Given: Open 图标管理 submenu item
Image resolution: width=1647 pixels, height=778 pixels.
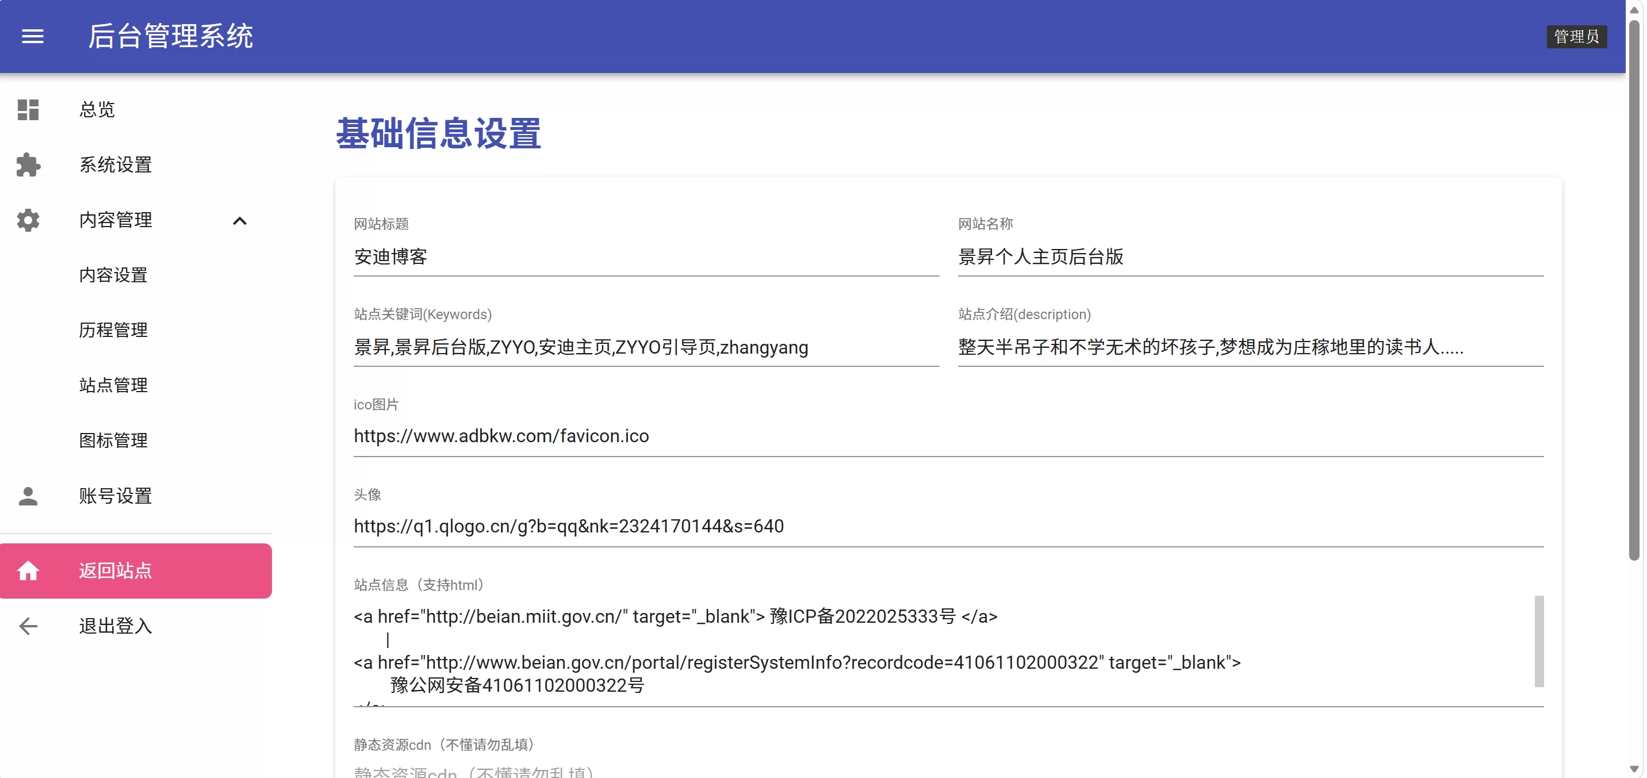Looking at the screenshot, I should click(136, 440).
